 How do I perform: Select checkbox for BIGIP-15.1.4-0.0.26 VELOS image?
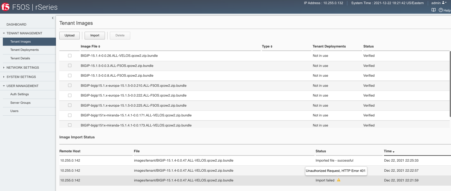[70, 55]
